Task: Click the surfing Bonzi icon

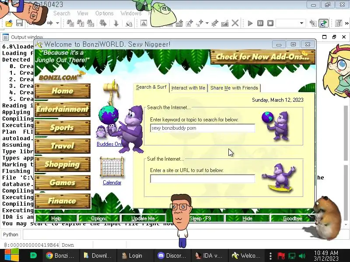Action: click(279, 178)
